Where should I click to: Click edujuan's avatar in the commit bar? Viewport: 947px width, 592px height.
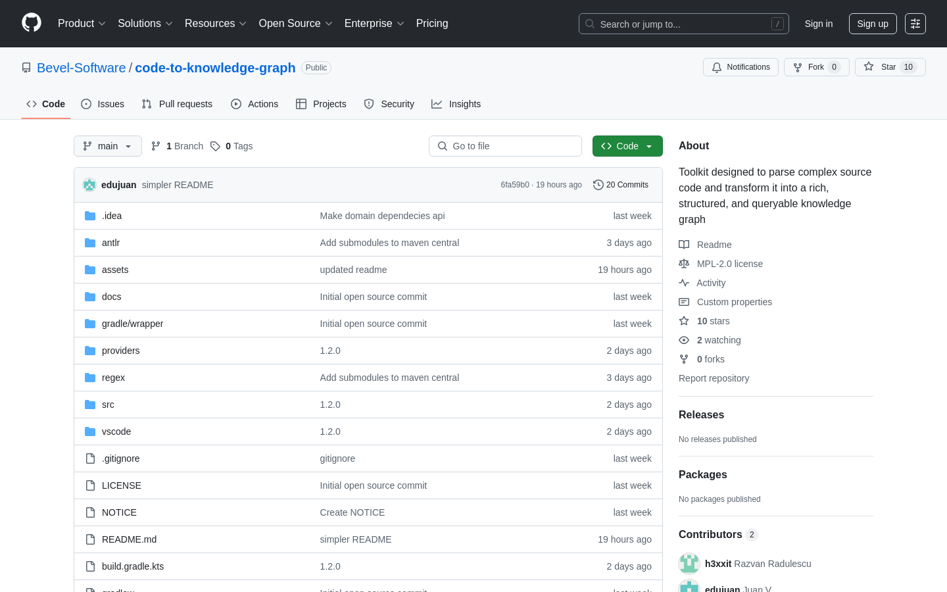[89, 185]
